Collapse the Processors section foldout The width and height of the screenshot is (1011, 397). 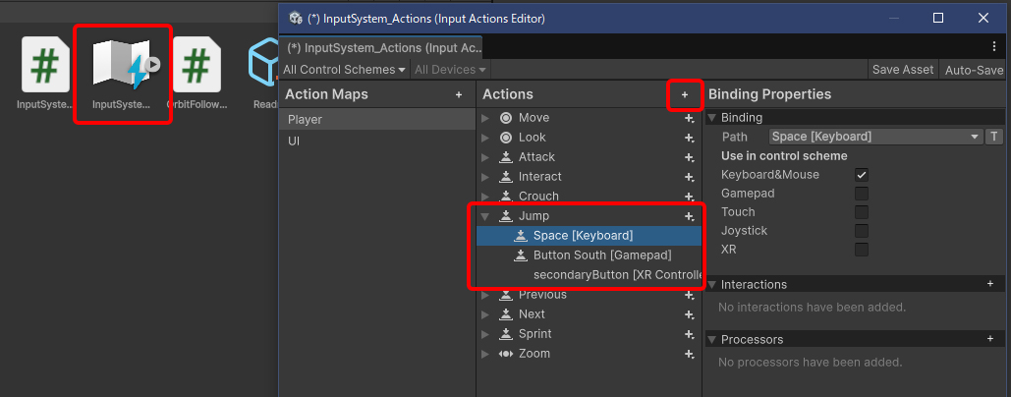[x=711, y=340]
